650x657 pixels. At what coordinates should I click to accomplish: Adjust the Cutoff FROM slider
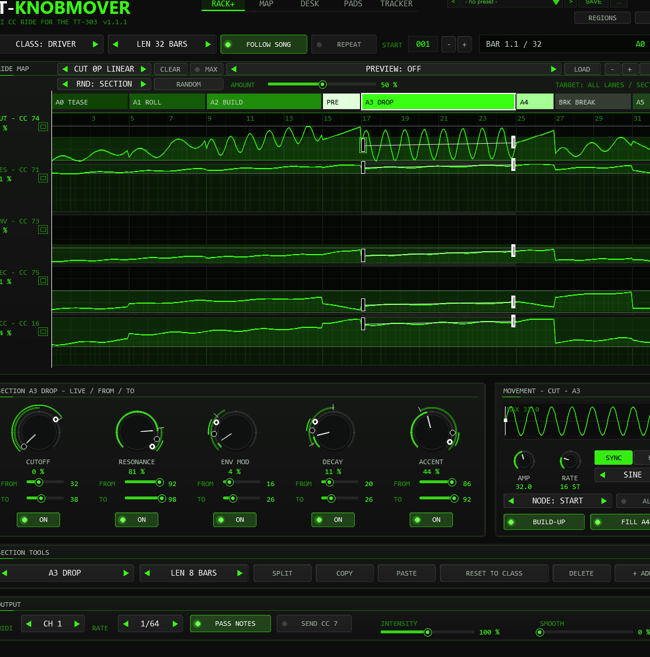[45, 483]
